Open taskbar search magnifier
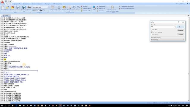 click(x=5, y=106)
